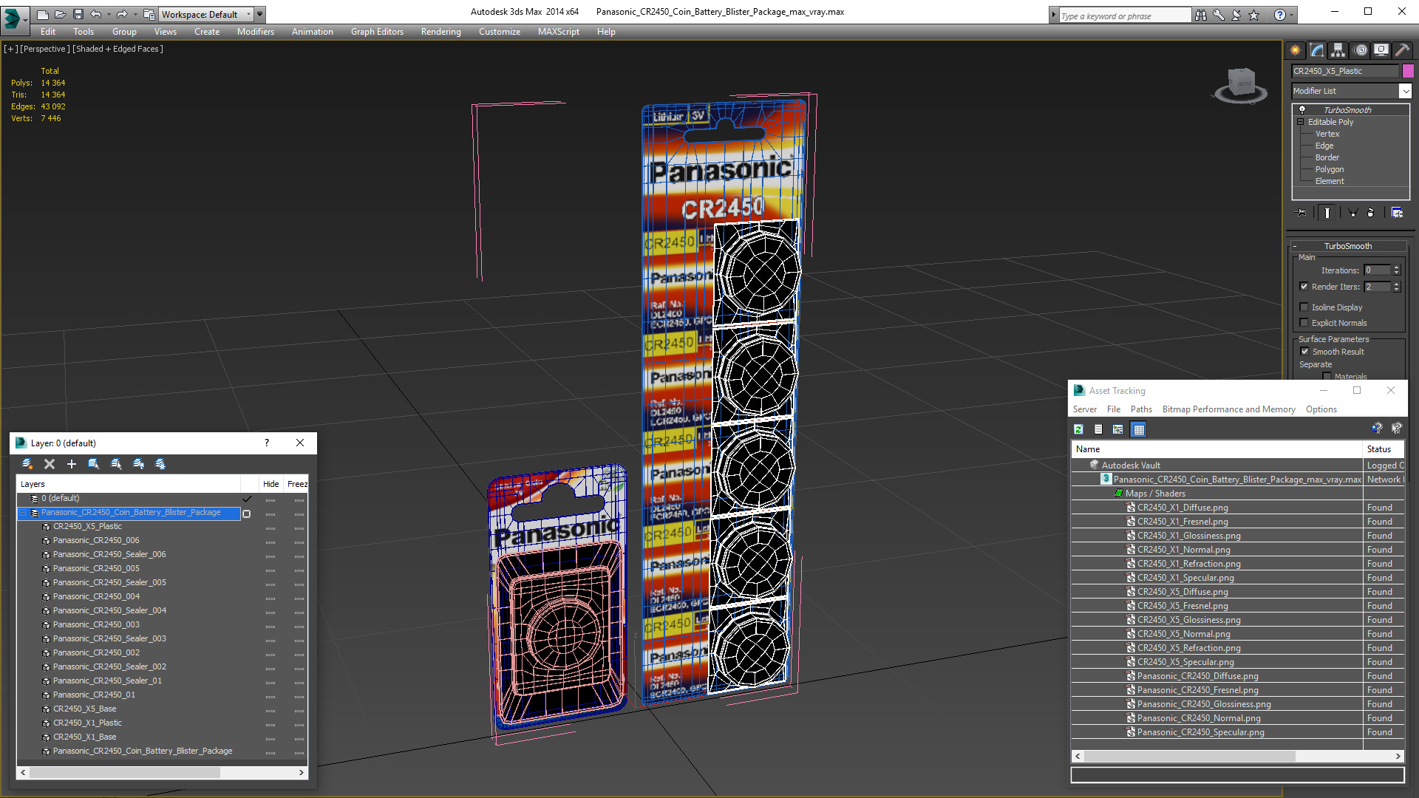Open Bitmap Performance and Memory menu

pos(1228,409)
